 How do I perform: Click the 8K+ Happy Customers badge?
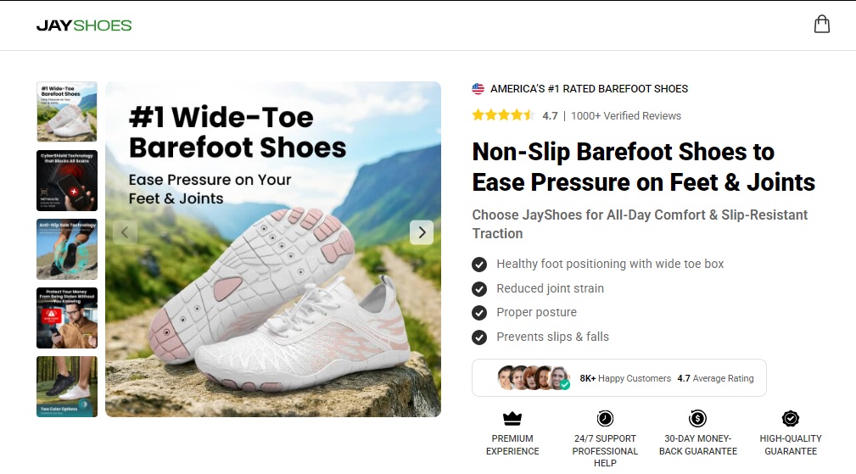(x=618, y=378)
